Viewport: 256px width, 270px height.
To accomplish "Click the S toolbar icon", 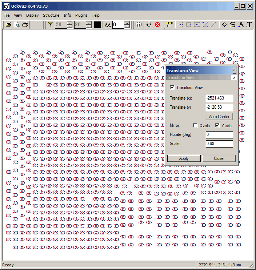I will coord(233,25).
